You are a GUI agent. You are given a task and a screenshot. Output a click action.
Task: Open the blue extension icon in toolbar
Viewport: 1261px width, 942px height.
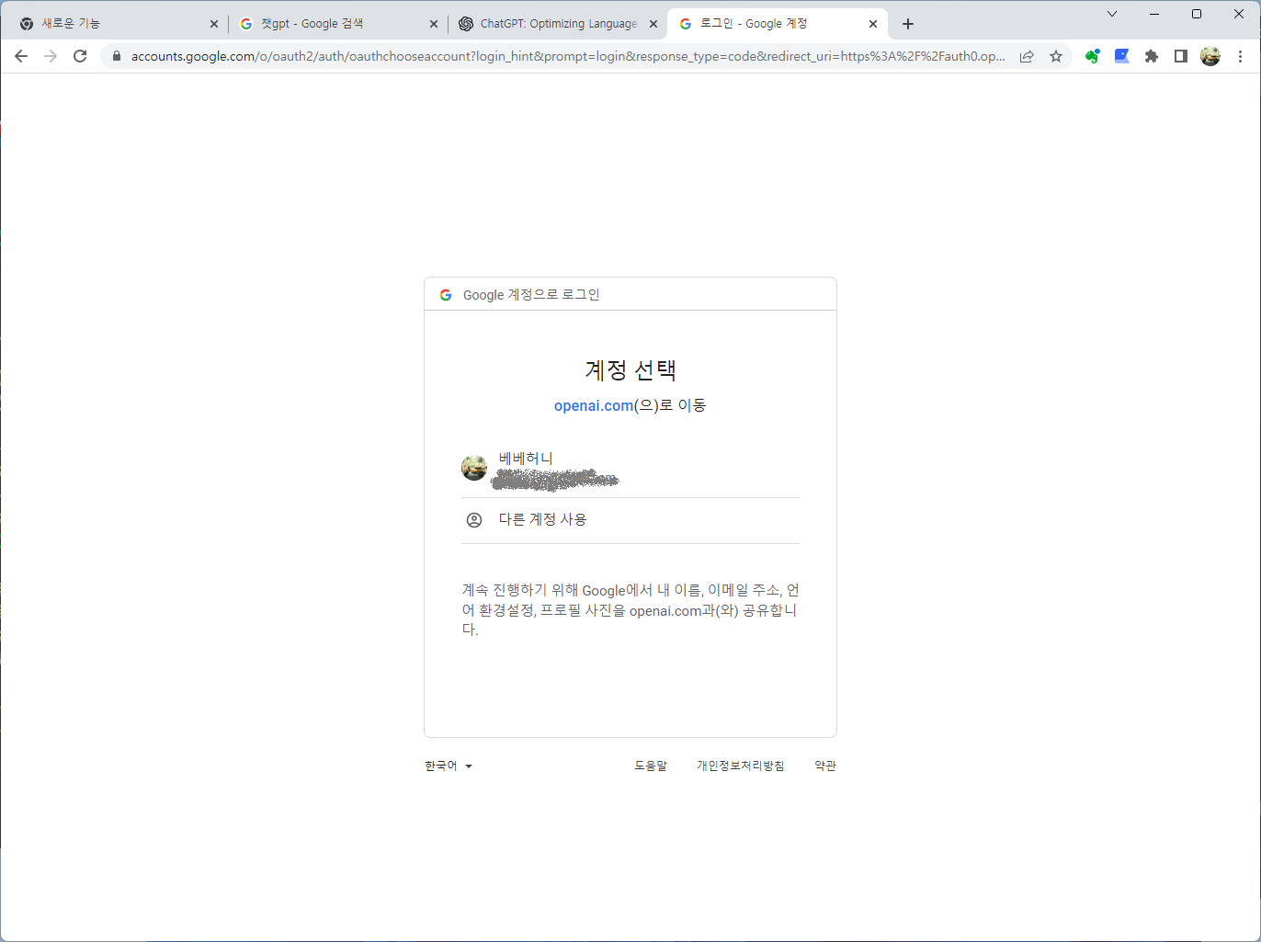click(1122, 56)
